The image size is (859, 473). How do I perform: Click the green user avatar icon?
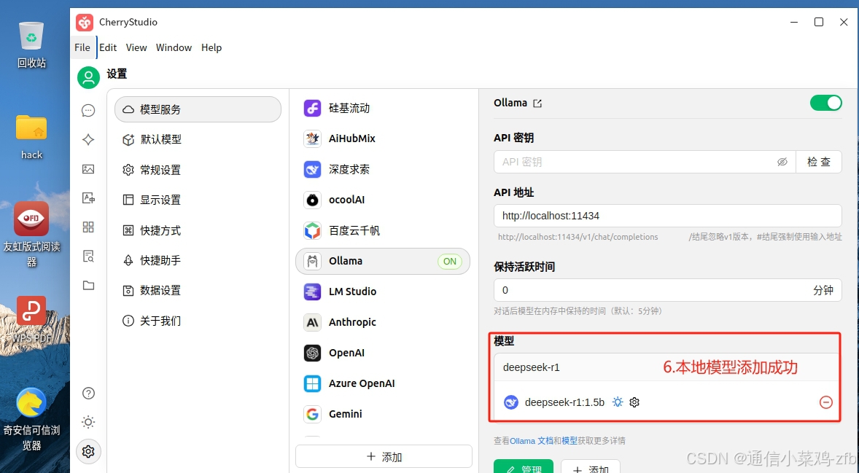pyautogui.click(x=88, y=78)
